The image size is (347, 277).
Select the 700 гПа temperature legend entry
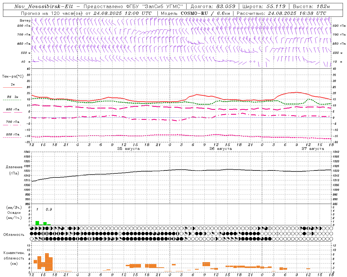(x=12, y=123)
